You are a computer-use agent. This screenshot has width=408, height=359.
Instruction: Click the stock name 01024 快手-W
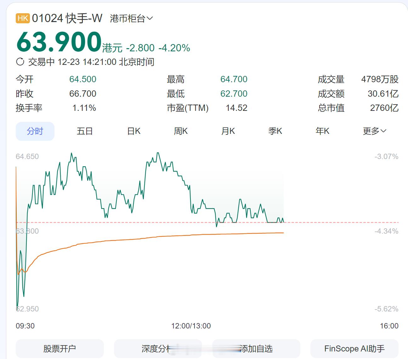click(x=67, y=18)
